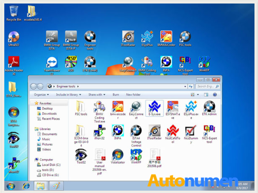Open Organize dropdown menu
The width and height of the screenshot is (258, 193).
pos(41,95)
